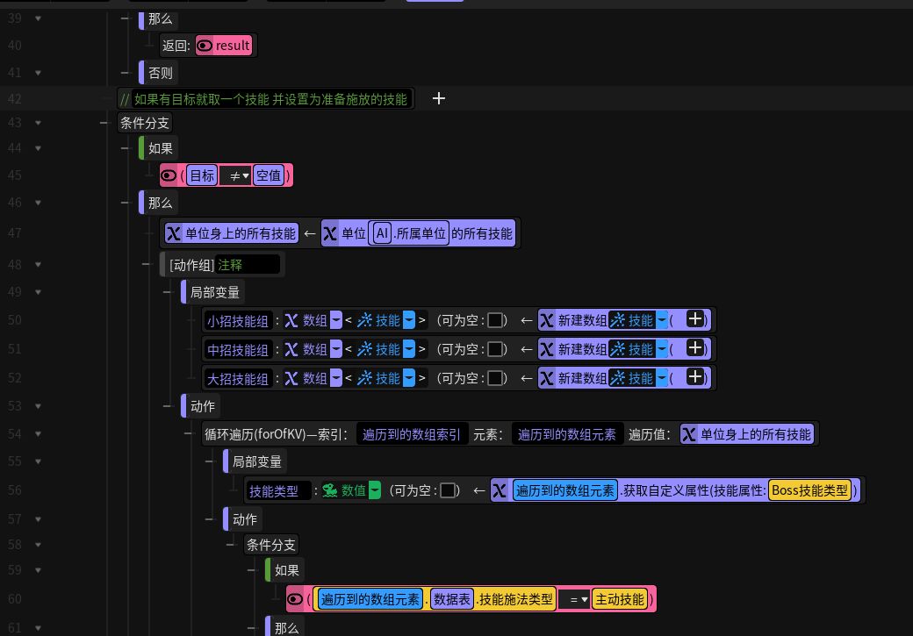The image size is (913, 636).
Task: Click the 空值 chip in condition
Action: tap(269, 175)
